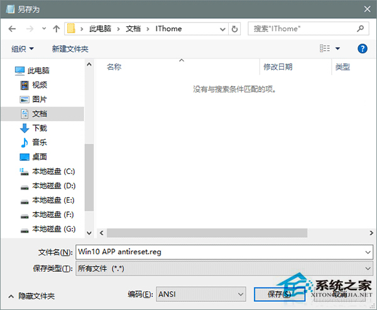Click the 视频 film icon
Image resolution: width=377 pixels, height=310 pixels.
coord(25,85)
